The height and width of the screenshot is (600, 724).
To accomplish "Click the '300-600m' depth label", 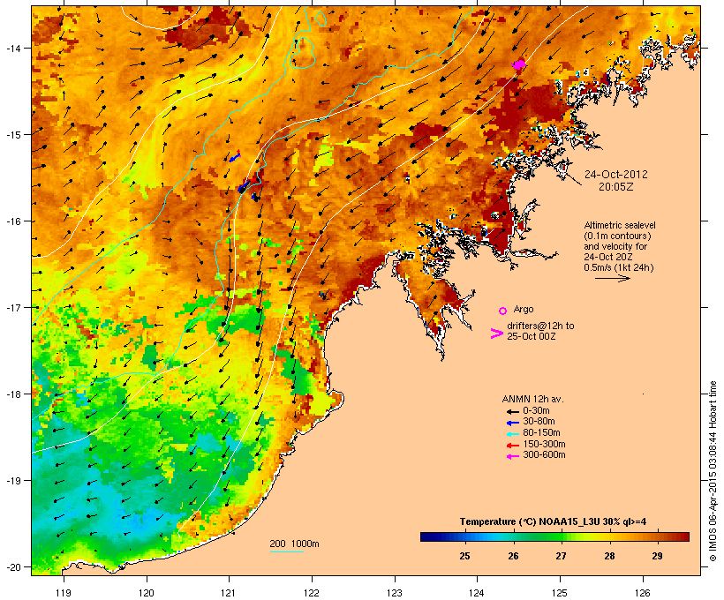I will 544,455.
